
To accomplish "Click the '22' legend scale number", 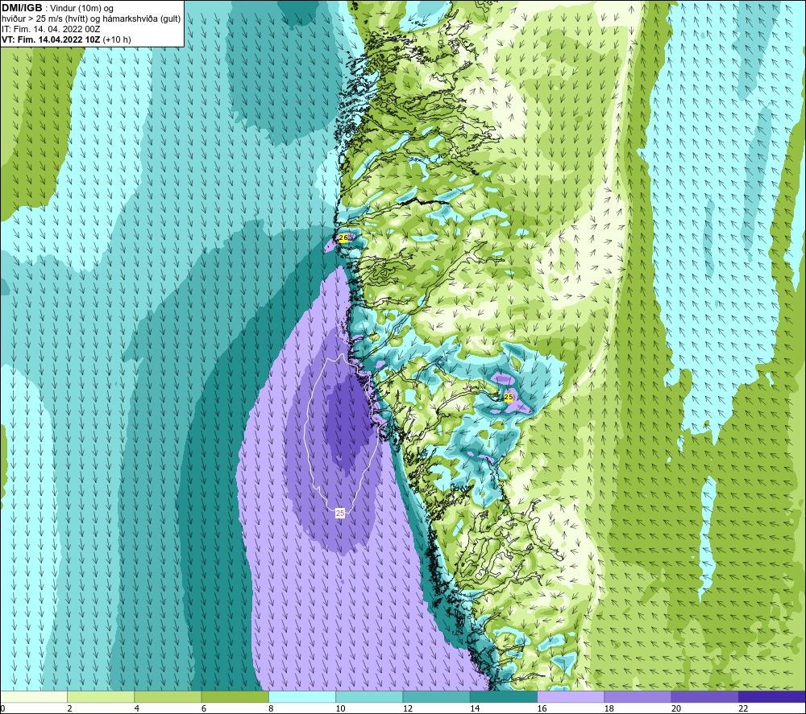I will (743, 708).
